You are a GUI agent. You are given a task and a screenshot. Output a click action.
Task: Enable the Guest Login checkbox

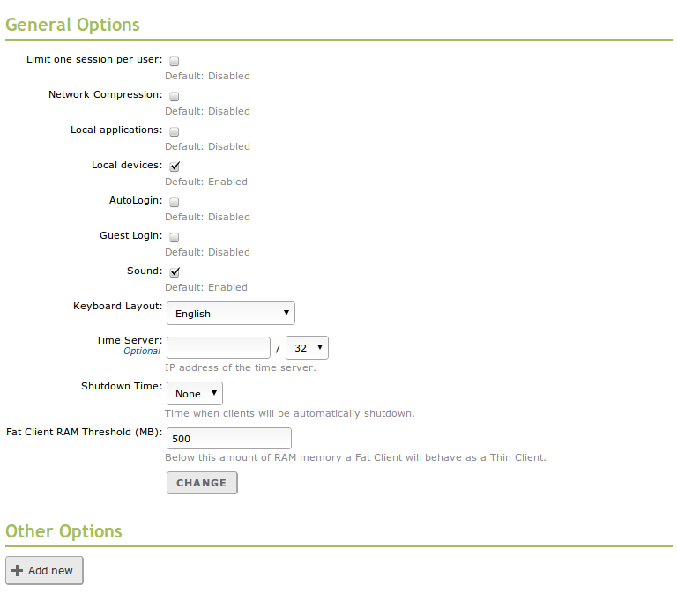tap(175, 237)
